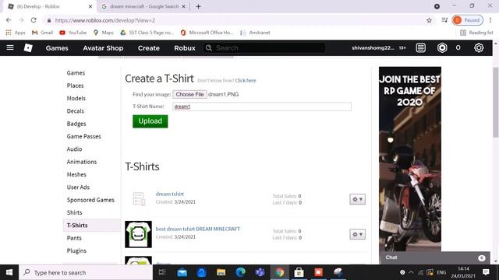Click the green Upload button
499x280 pixels.
(150, 121)
